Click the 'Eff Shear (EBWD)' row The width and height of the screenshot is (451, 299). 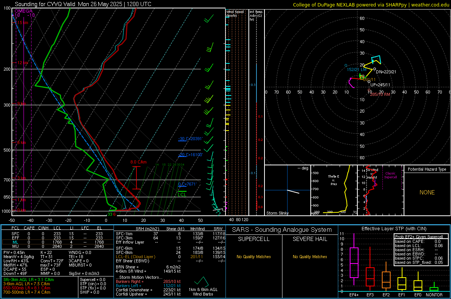tap(170, 261)
